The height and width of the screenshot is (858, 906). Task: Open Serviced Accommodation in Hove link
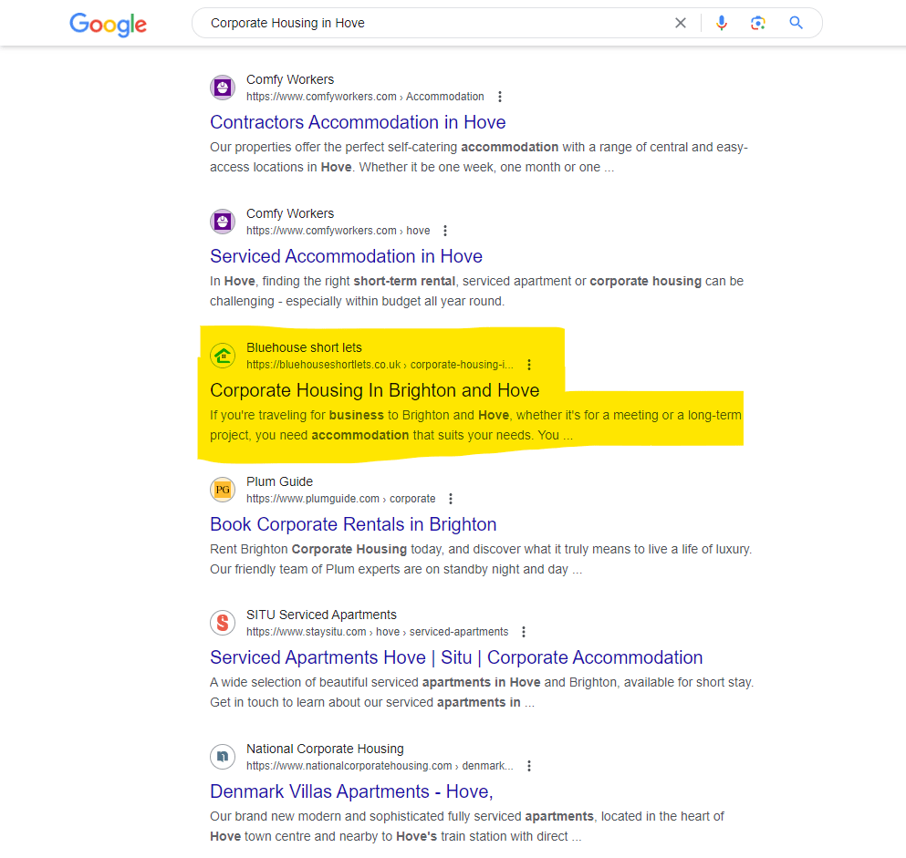(346, 256)
